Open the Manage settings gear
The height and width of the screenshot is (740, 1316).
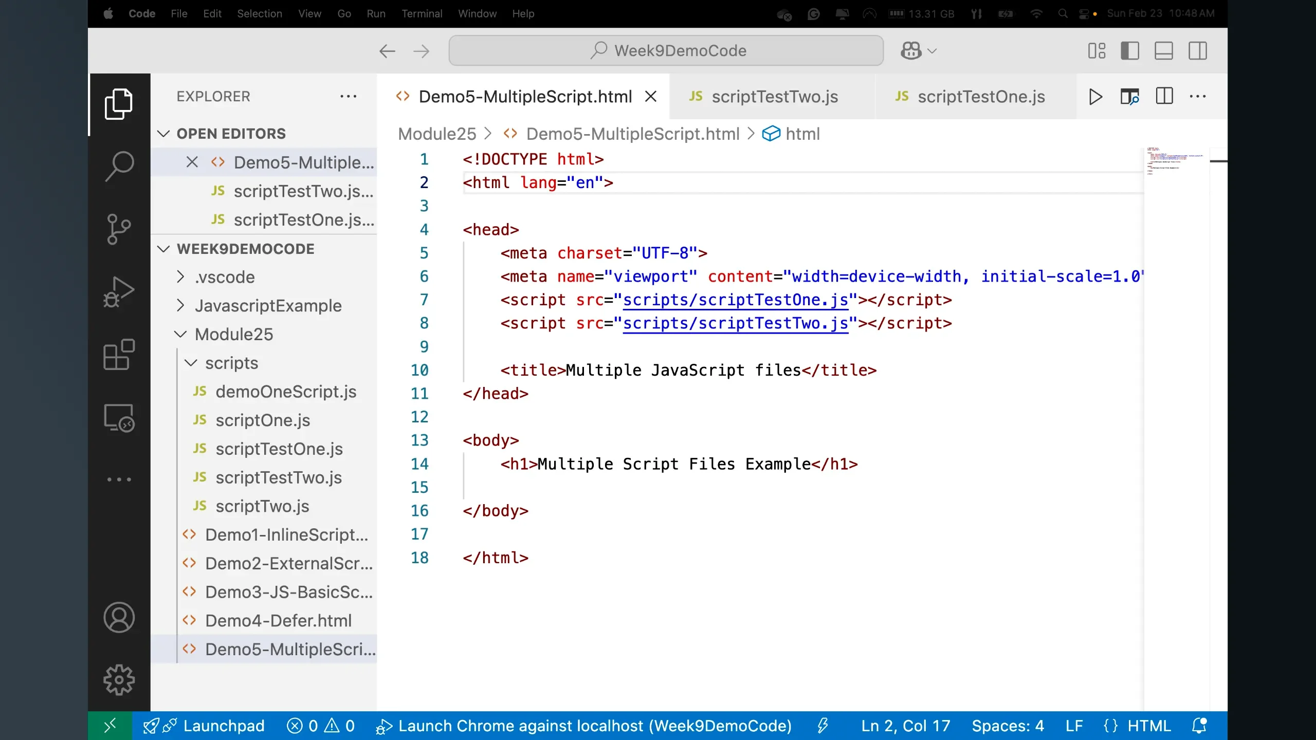click(119, 680)
